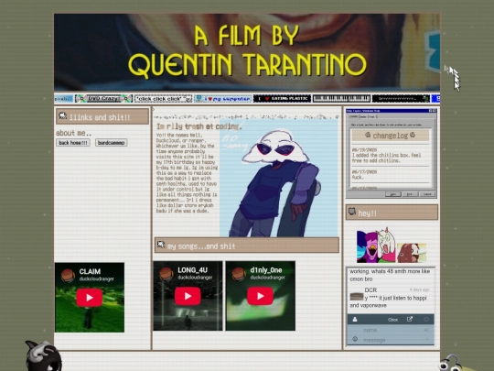Click the ghost icon beside 'hey!!'

tap(352, 212)
